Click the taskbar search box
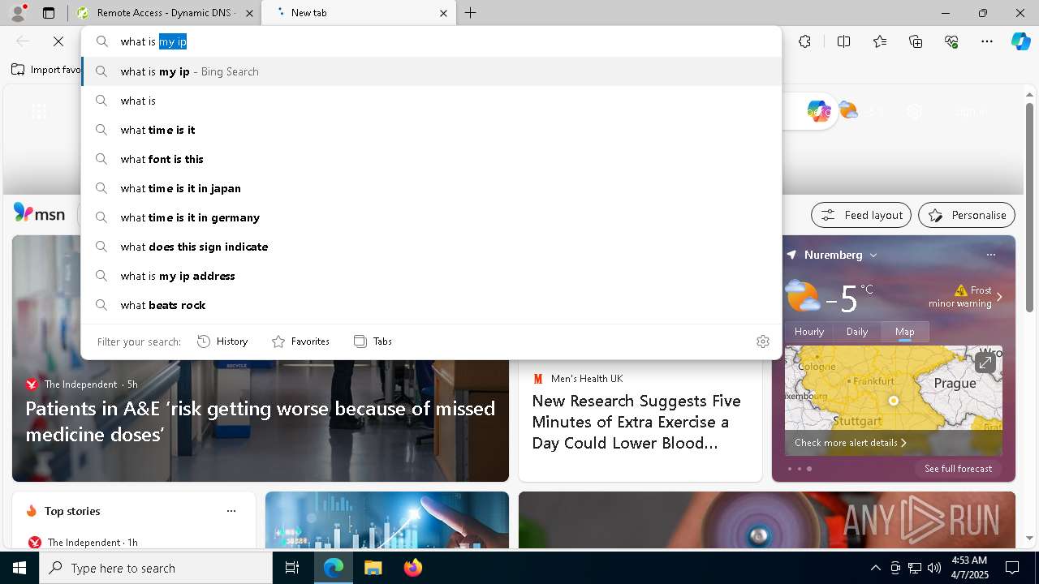 pyautogui.click(x=156, y=568)
